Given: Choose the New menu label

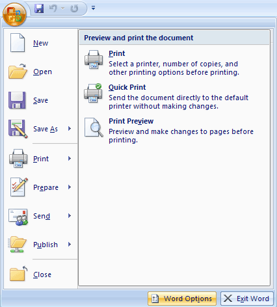Looking at the screenshot, I should 40,43.
